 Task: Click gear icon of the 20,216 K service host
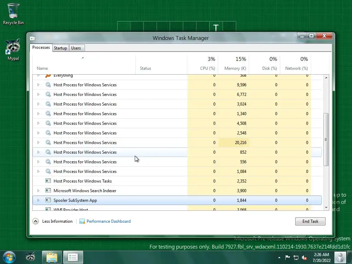[x=48, y=142]
